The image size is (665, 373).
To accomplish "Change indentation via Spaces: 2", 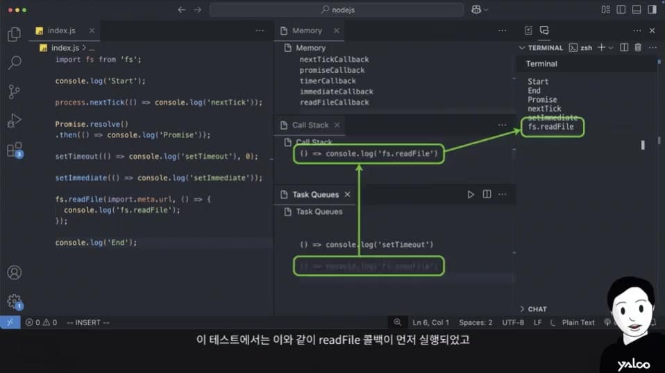I will (475, 322).
